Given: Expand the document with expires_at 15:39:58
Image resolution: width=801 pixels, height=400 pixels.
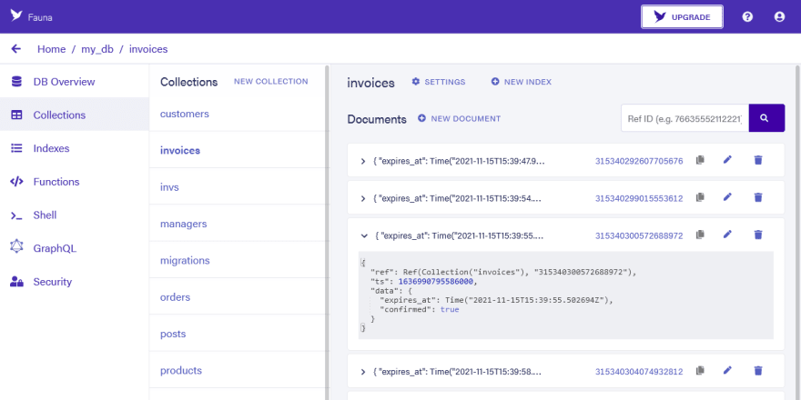Looking at the screenshot, I should pyautogui.click(x=363, y=372).
